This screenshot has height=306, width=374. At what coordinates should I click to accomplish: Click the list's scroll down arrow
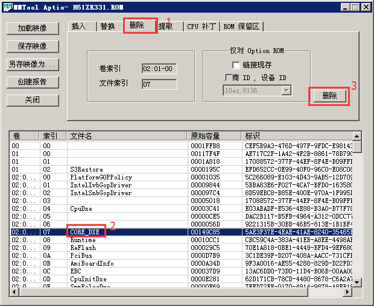click(357, 283)
